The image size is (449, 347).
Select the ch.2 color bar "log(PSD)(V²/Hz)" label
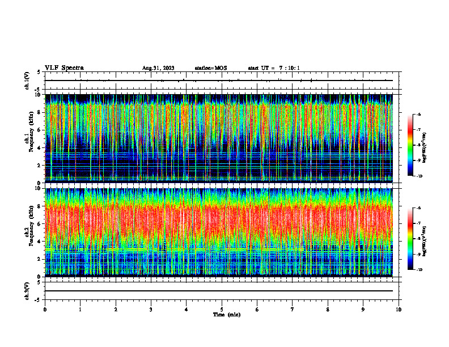(x=425, y=241)
